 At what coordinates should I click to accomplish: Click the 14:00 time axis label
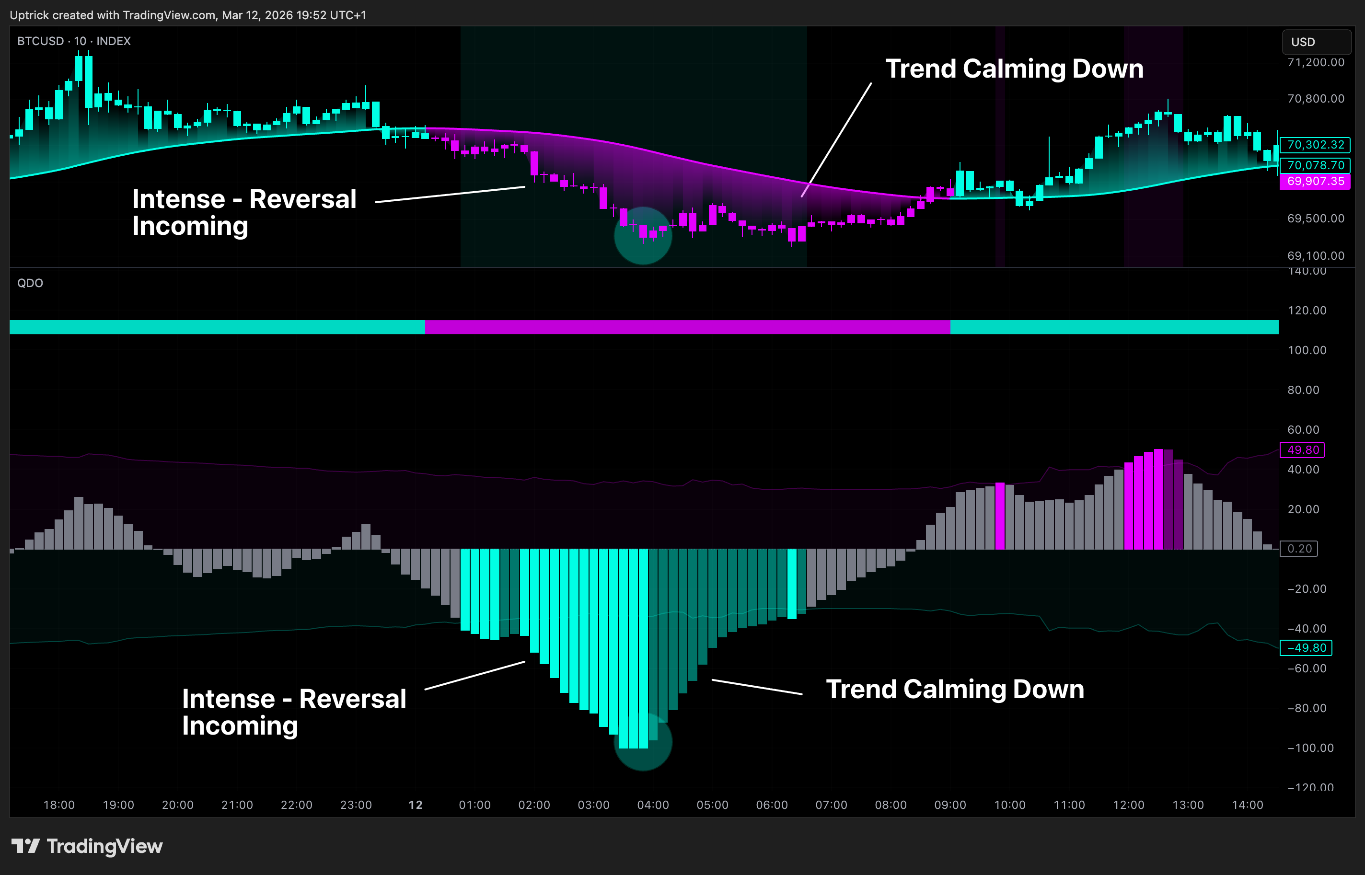pyautogui.click(x=1248, y=805)
